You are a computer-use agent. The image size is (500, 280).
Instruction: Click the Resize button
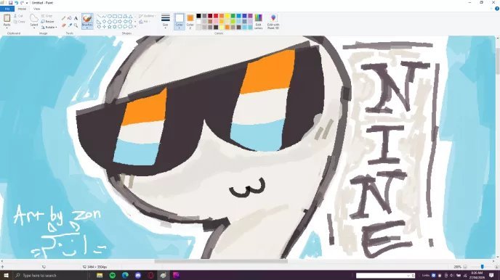(47, 22)
